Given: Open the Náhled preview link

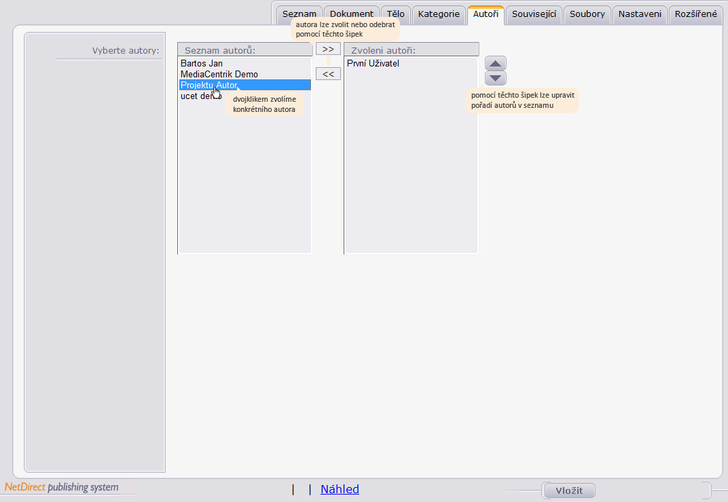Looking at the screenshot, I should (340, 489).
